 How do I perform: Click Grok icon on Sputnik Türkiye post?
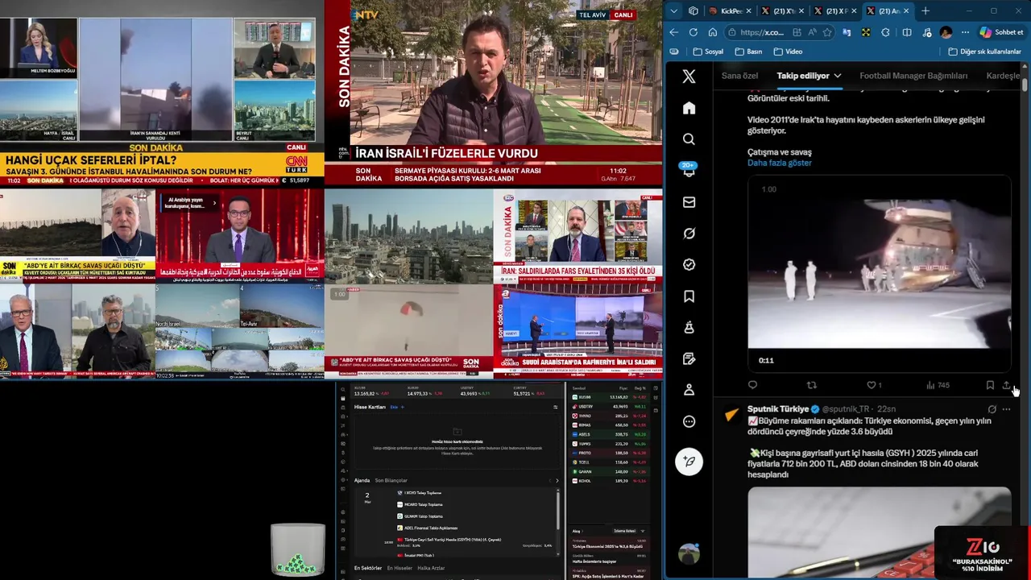pyautogui.click(x=992, y=409)
